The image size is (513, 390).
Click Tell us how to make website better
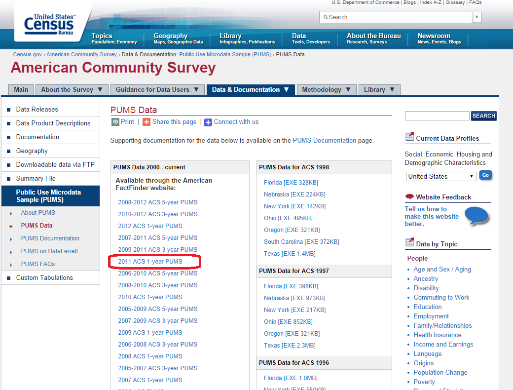pos(432,216)
